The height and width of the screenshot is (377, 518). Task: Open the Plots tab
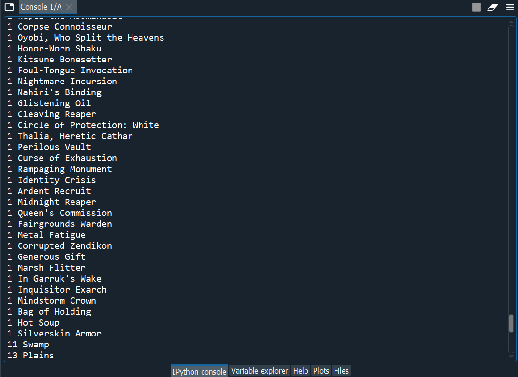[321, 371]
